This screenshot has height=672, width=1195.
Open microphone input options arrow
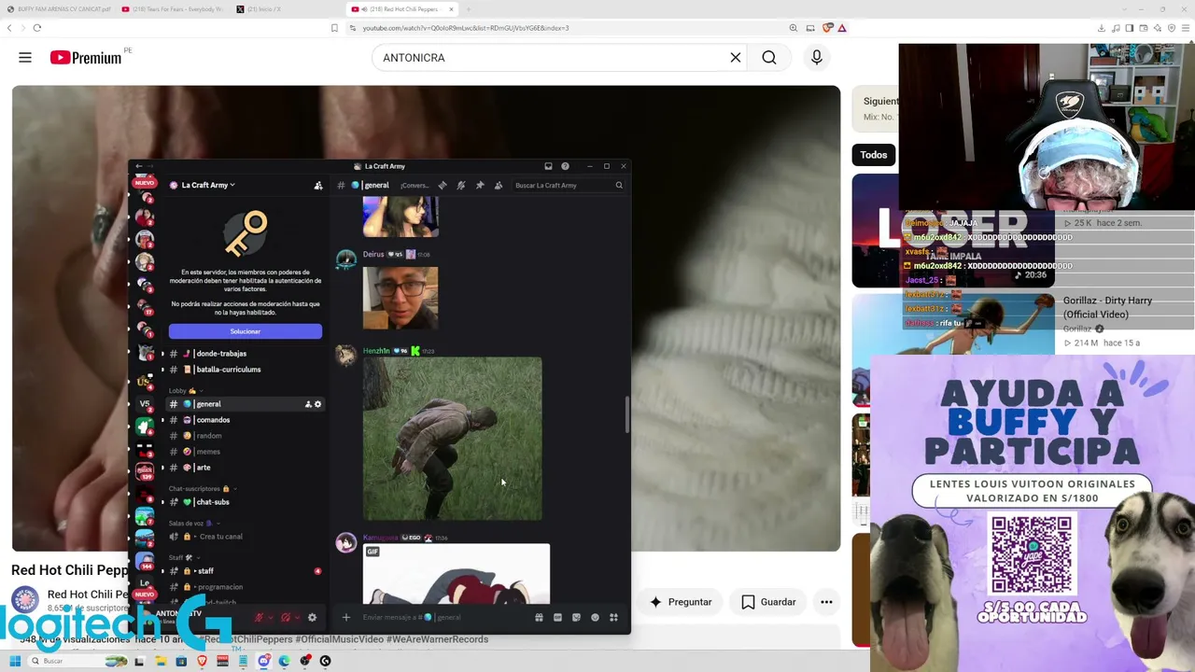point(271,617)
